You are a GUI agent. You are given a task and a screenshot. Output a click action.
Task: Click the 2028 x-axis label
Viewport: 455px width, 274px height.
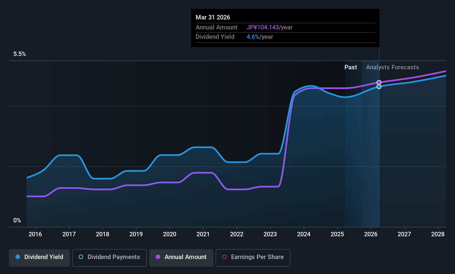(x=438, y=234)
